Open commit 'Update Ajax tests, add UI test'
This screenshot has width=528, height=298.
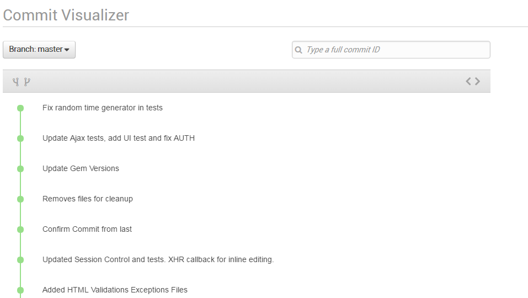tap(119, 138)
